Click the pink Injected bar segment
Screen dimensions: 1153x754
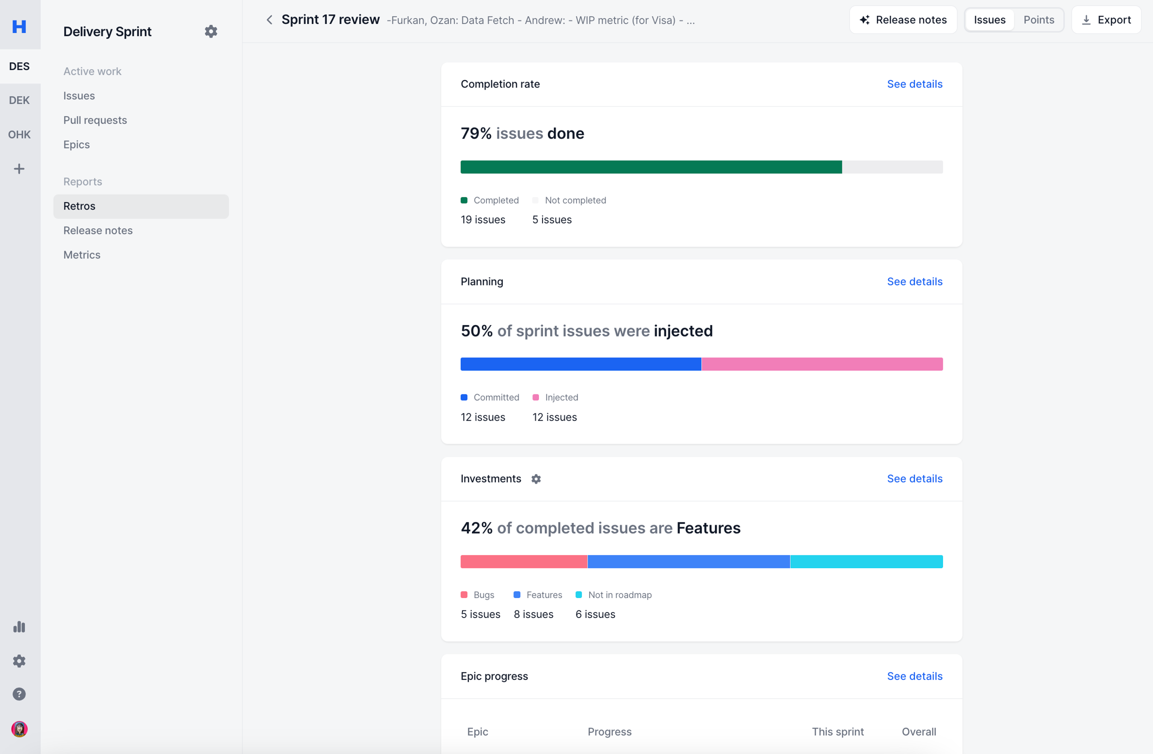[822, 364]
